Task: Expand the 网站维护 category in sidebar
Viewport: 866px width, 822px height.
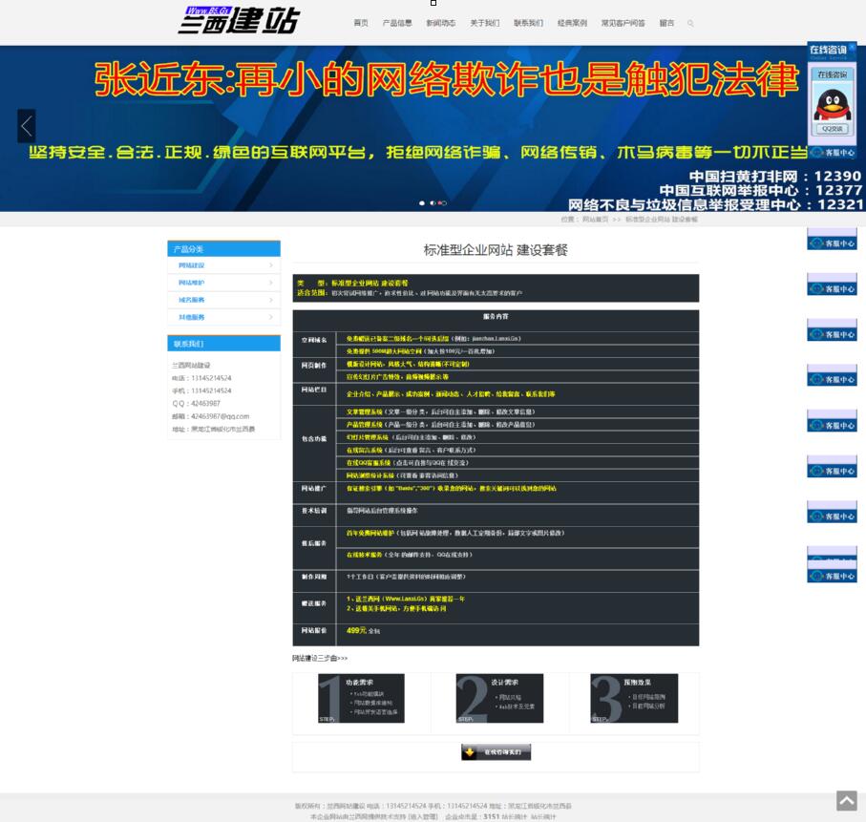Action: click(x=223, y=283)
